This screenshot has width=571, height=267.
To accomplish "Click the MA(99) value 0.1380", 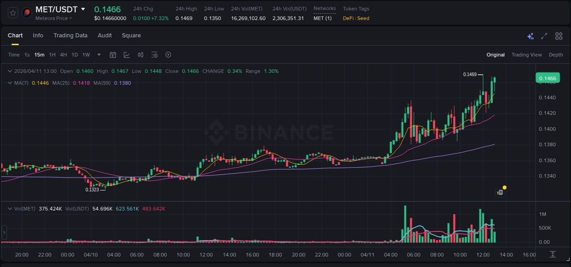I will [122, 83].
